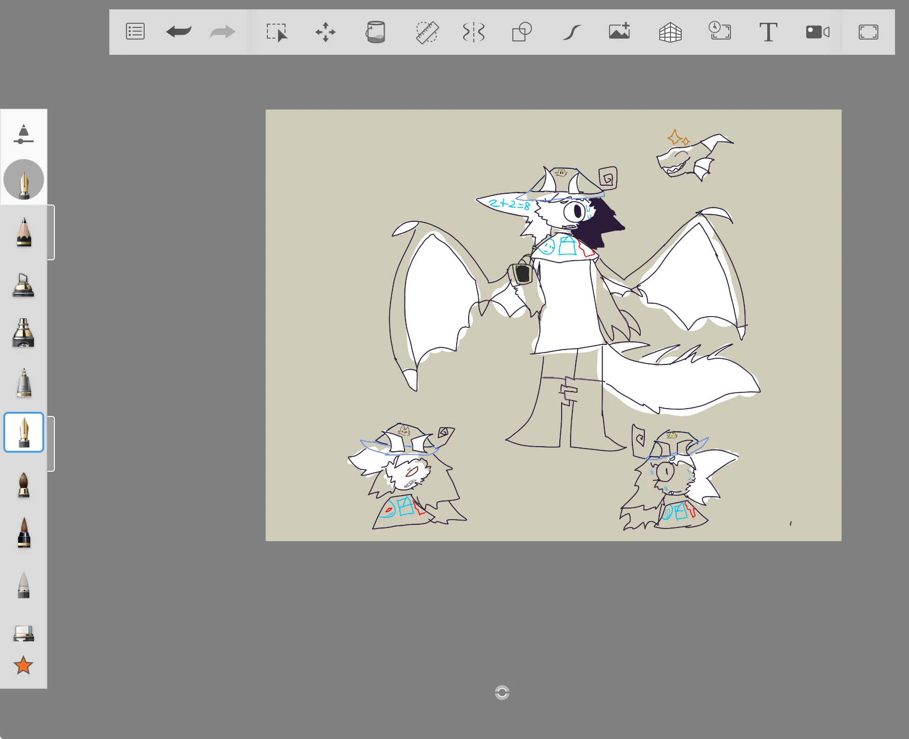This screenshot has height=739, width=909.
Task: Undo the last drawing stroke
Action: coord(178,32)
